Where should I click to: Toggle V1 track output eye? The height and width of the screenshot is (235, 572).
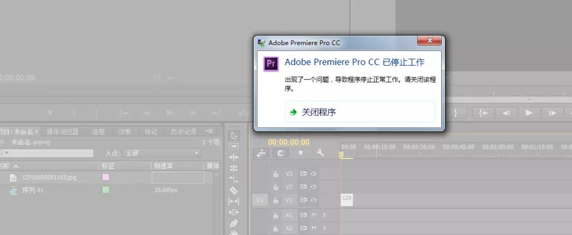pos(314,200)
